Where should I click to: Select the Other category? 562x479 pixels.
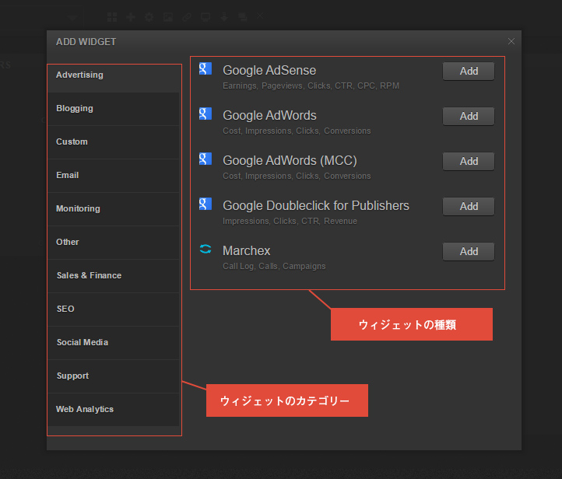pyautogui.click(x=114, y=243)
